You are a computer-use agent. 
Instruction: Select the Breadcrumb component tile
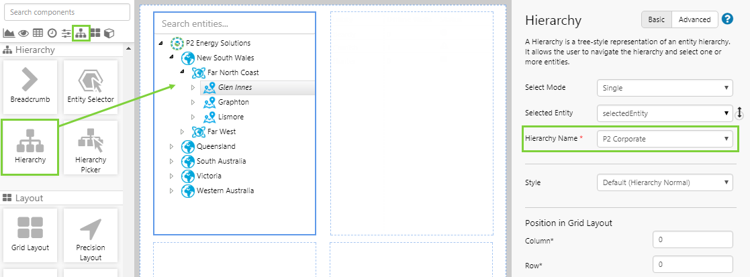click(x=30, y=87)
